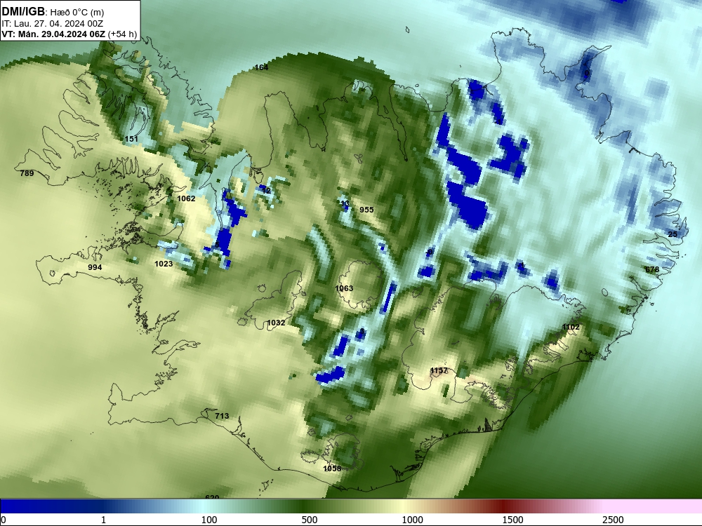Screen dimensions: 702x526
Task: Click the map value 678
Action: pos(652,269)
